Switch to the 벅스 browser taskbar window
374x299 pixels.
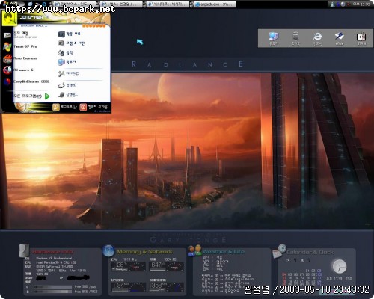click(121, 4)
